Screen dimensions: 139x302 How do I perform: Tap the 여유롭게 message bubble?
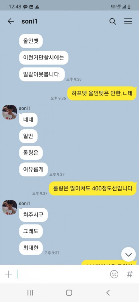[x=33, y=170]
